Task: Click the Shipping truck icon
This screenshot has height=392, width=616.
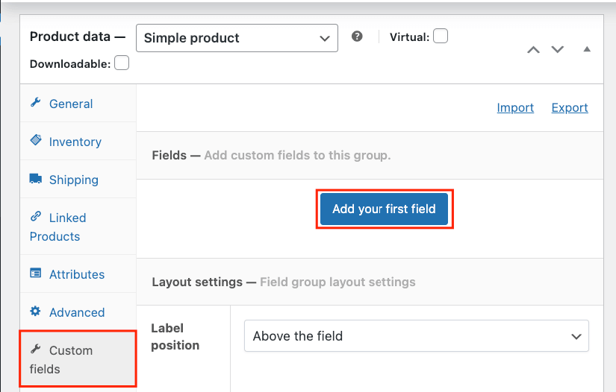Action: click(35, 179)
